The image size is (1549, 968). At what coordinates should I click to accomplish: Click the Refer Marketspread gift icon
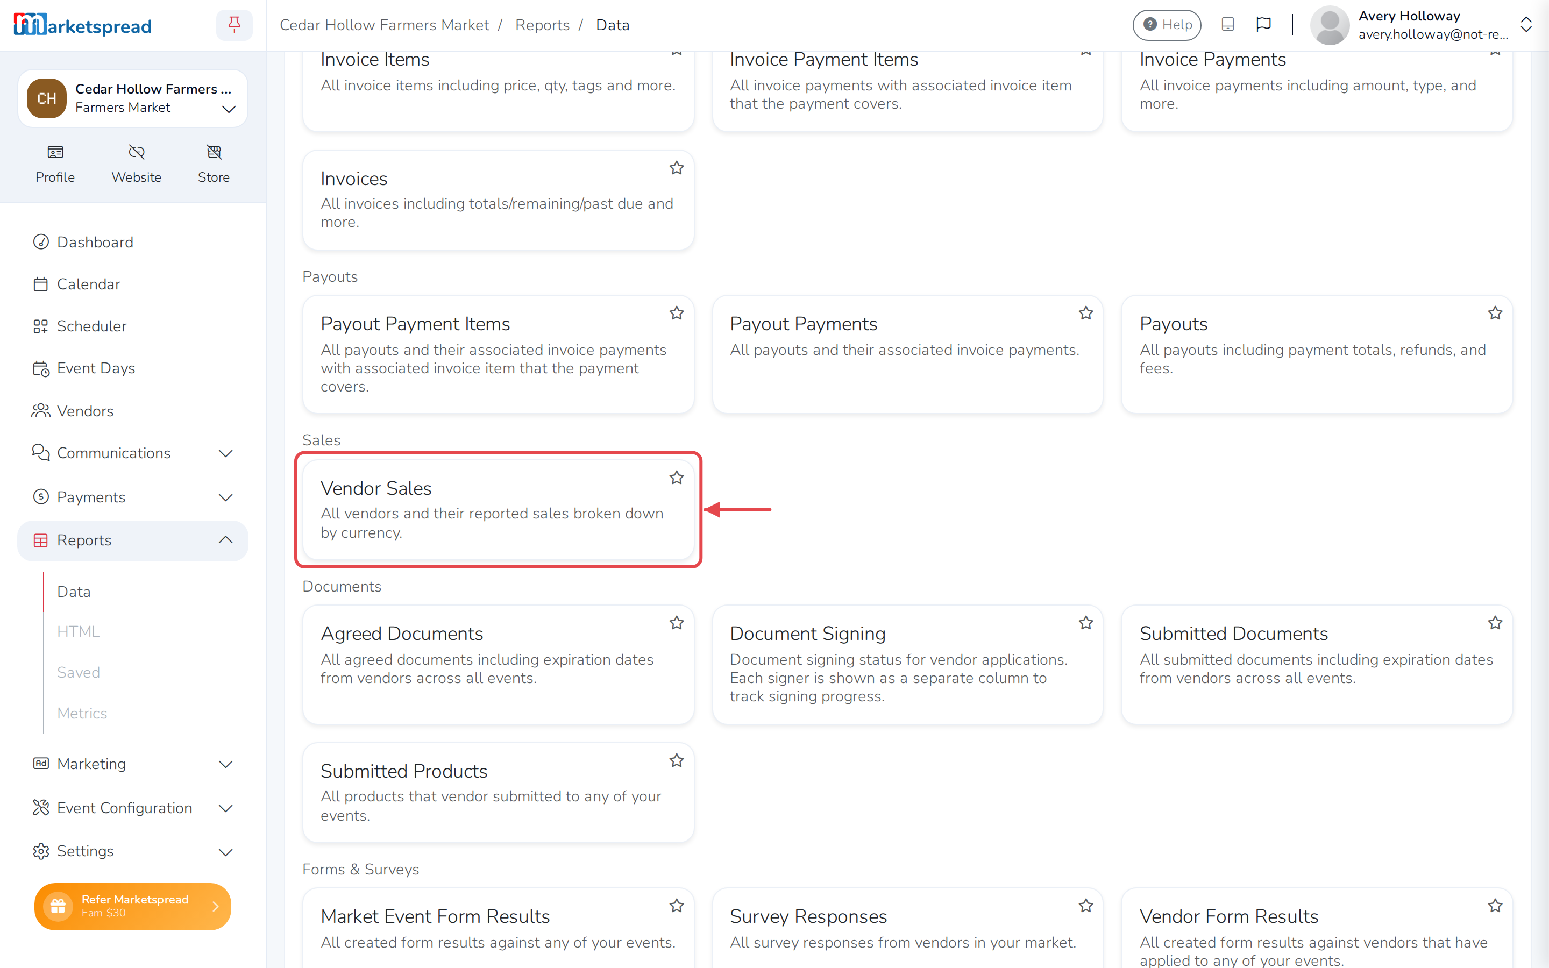pyautogui.click(x=58, y=906)
